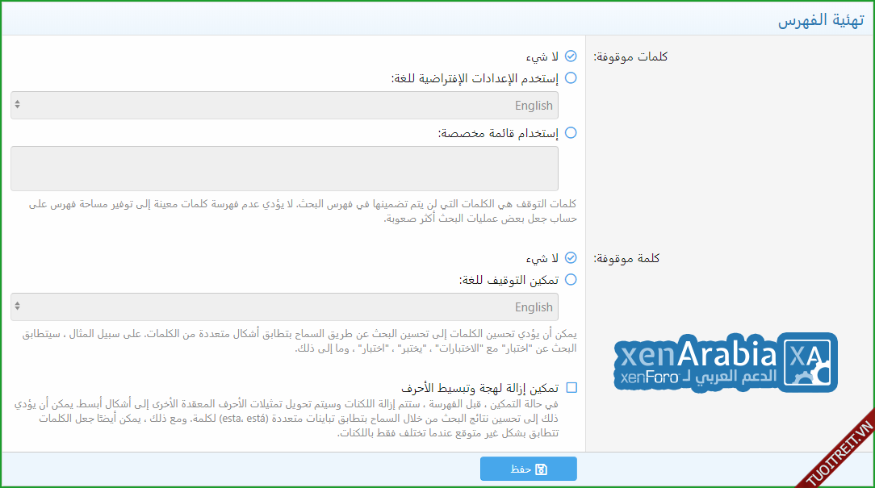Image resolution: width=875 pixels, height=488 pixels.
Task: Select لا شيء under كلمة موقوفة
Action: pos(571,258)
